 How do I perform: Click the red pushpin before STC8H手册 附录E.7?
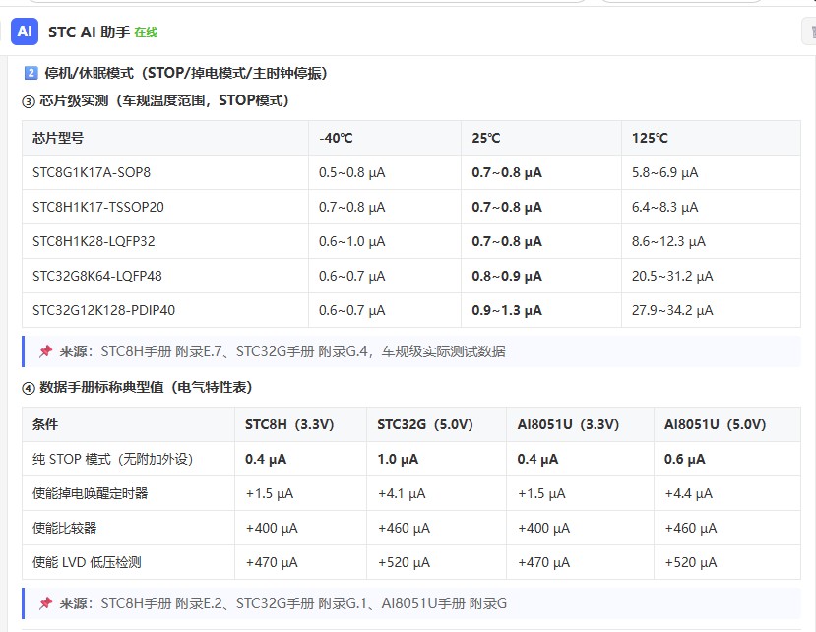(x=46, y=351)
